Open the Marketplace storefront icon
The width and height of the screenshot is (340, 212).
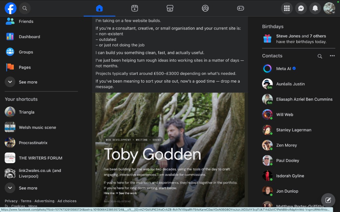(x=170, y=8)
